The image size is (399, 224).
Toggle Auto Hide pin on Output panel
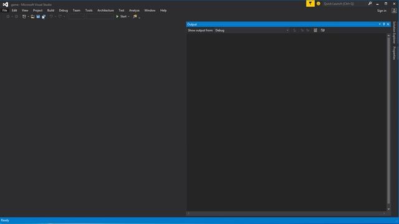(384, 24)
